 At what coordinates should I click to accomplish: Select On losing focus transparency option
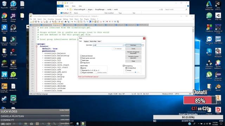point(126,68)
